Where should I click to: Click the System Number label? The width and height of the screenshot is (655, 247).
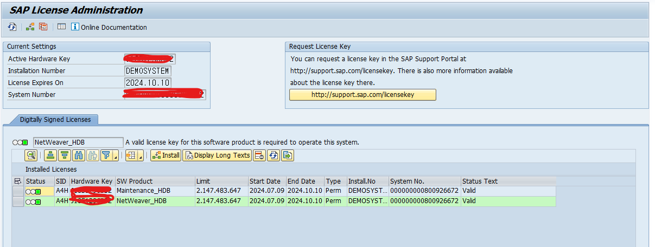click(31, 95)
